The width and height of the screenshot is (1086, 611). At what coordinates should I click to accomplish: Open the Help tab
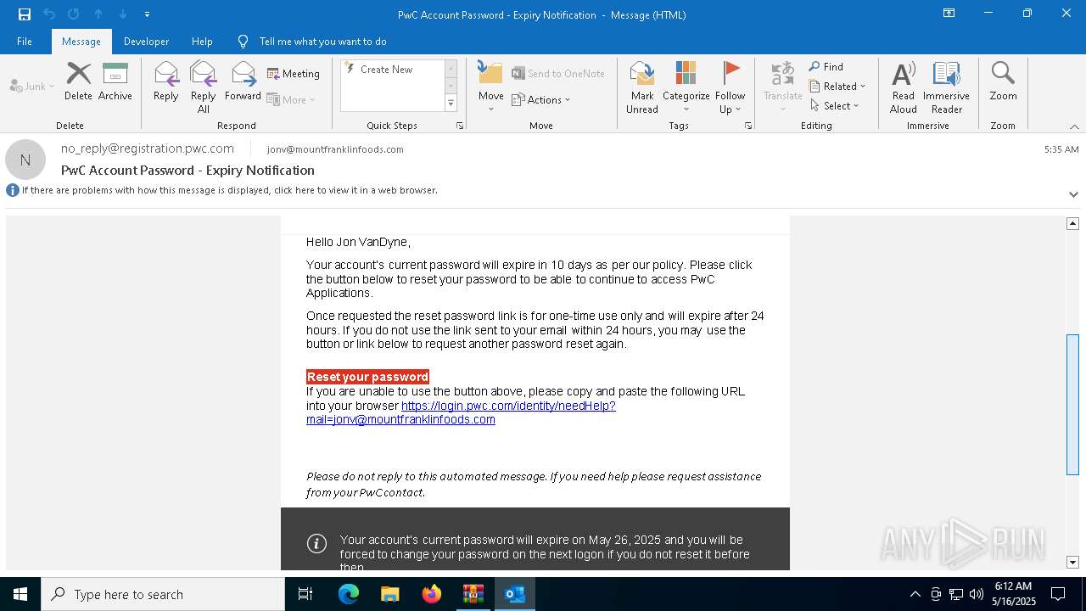pos(202,41)
